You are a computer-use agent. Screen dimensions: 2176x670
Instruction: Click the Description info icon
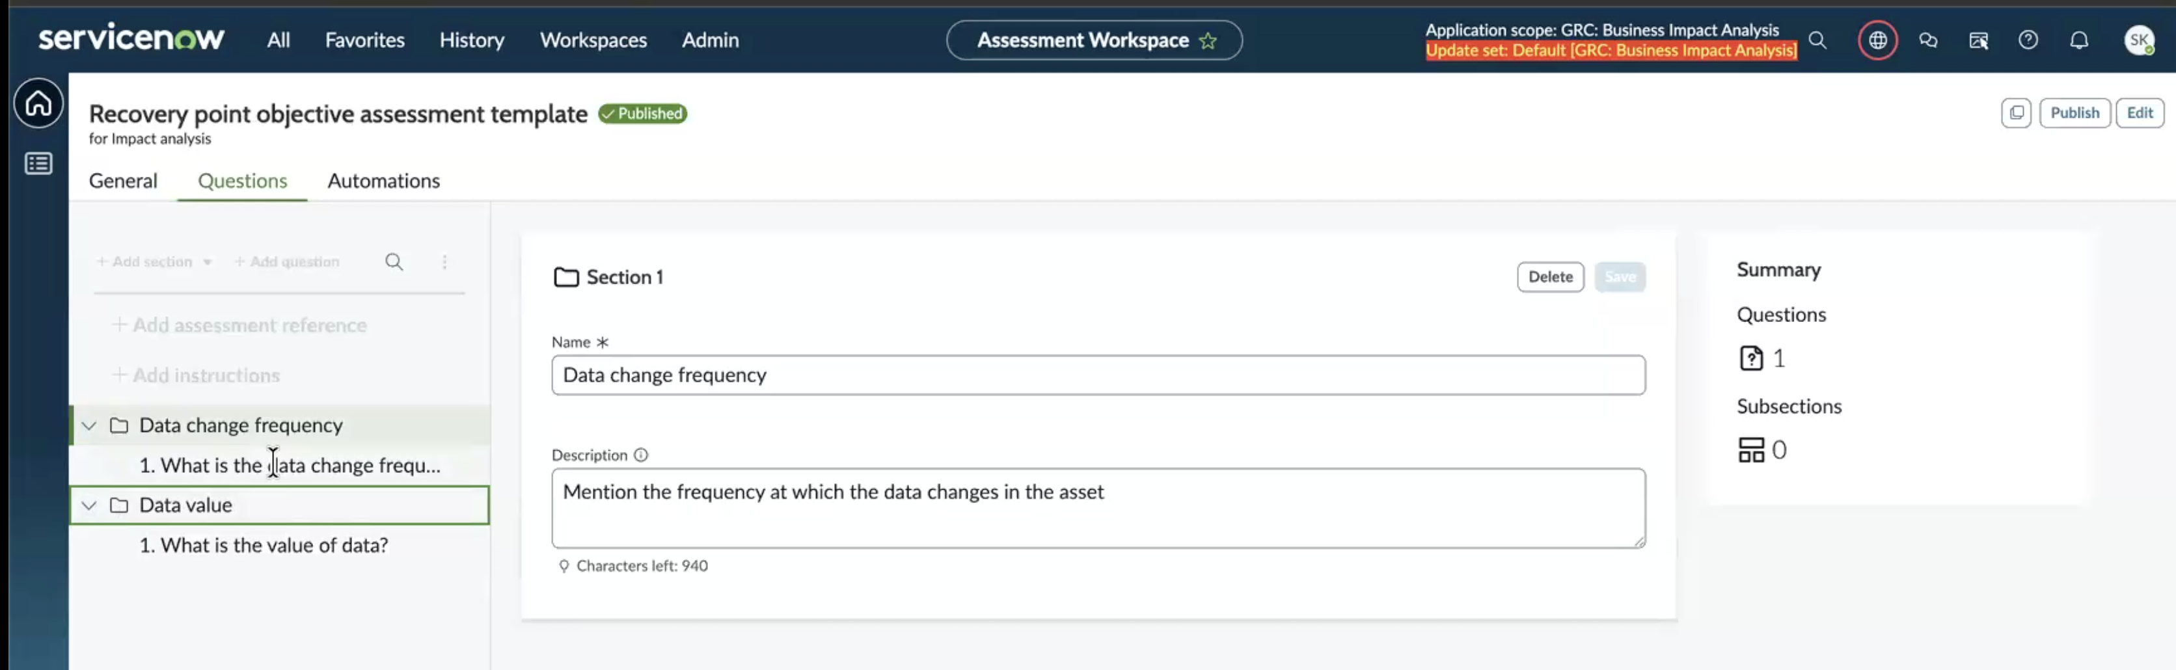pos(640,455)
